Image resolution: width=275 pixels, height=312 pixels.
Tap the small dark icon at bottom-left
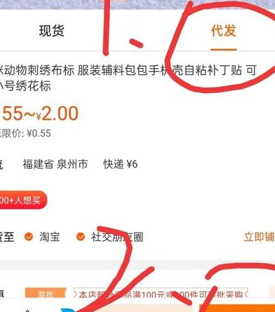pyautogui.click(x=27, y=311)
